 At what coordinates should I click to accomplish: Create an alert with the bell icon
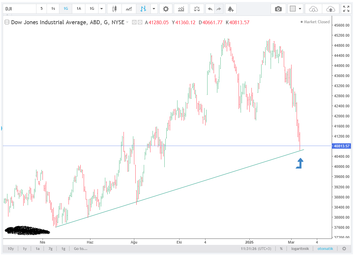pyautogui.click(x=230, y=9)
